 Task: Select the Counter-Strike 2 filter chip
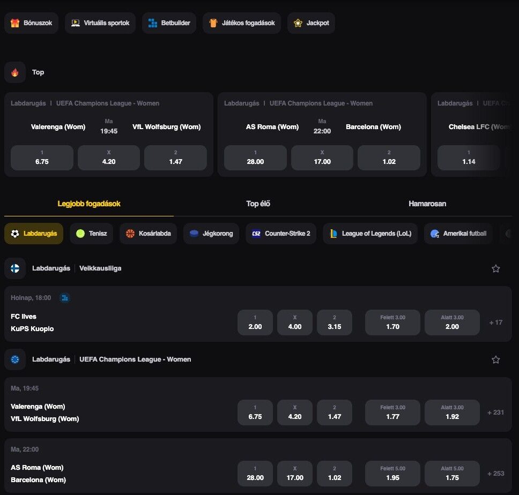281,234
